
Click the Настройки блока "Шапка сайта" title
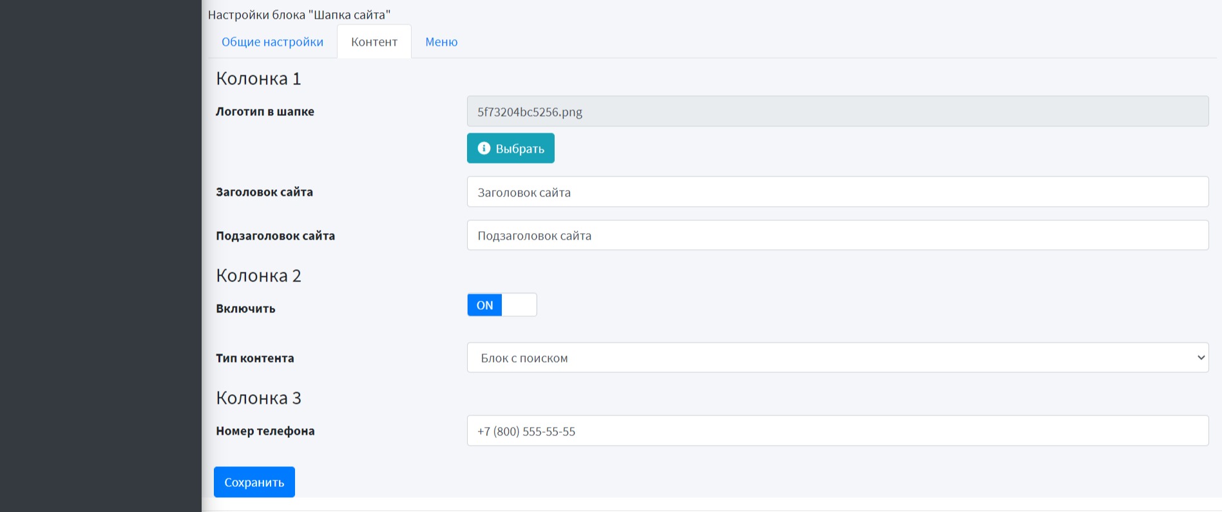coord(299,14)
